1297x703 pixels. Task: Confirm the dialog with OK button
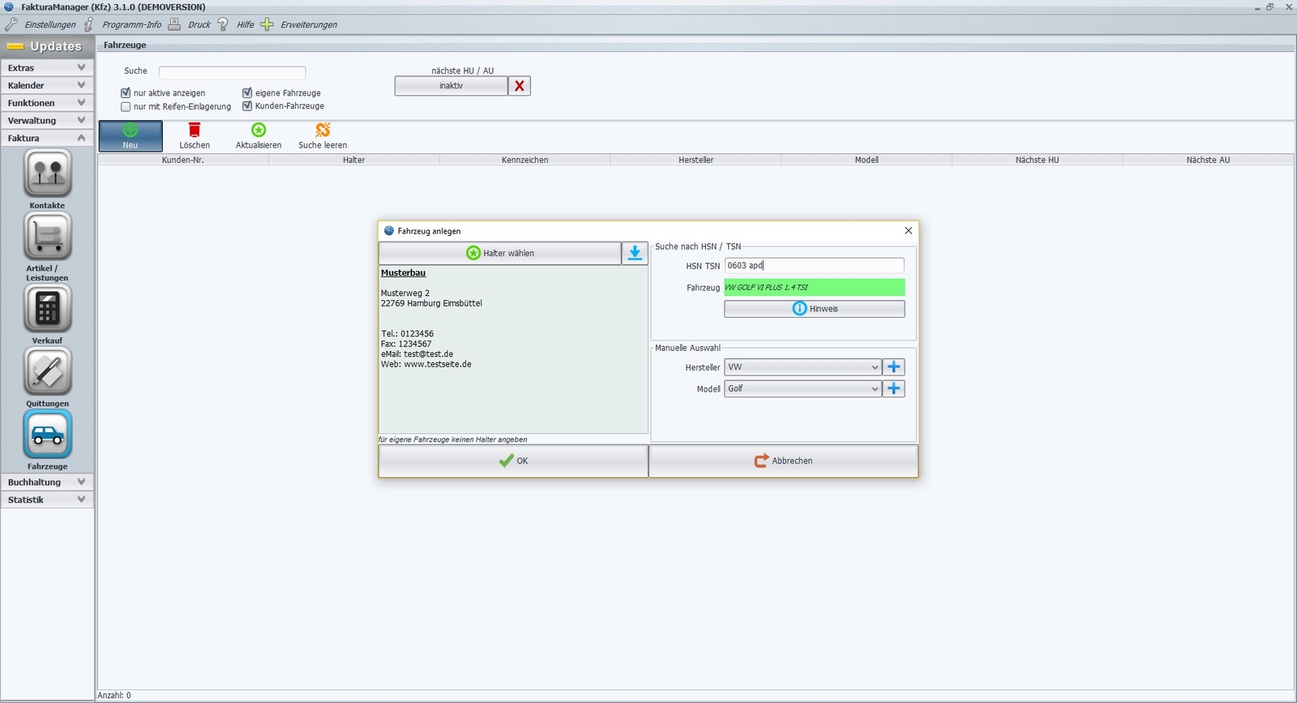(513, 461)
